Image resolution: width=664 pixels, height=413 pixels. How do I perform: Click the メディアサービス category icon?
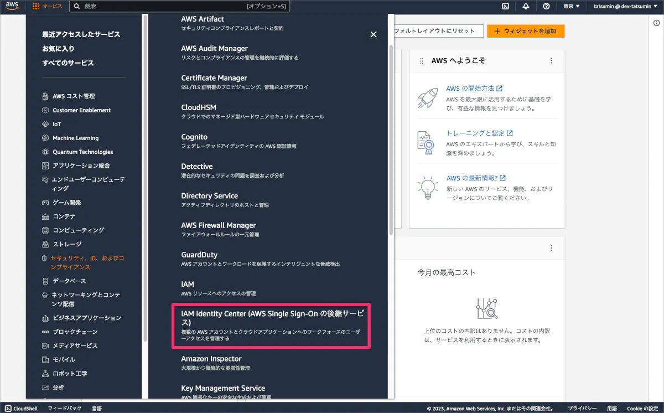pyautogui.click(x=46, y=346)
